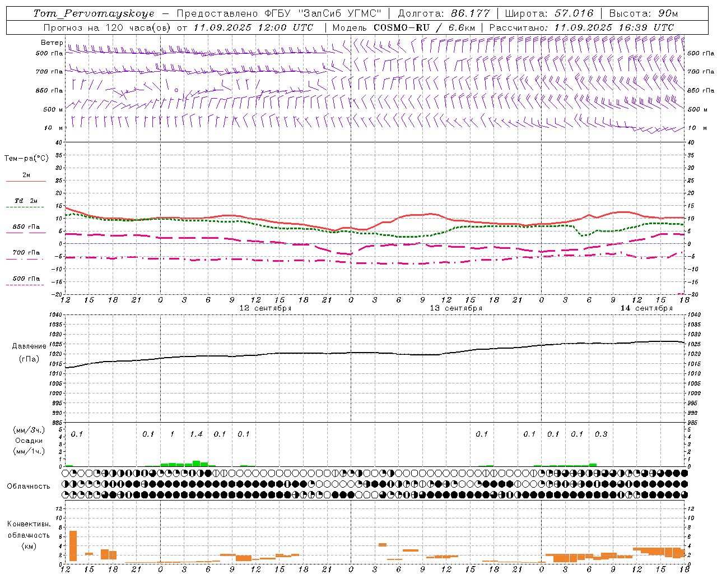
Task: Click the 'Td 2м' dew point legend entry
Action: coord(26,201)
